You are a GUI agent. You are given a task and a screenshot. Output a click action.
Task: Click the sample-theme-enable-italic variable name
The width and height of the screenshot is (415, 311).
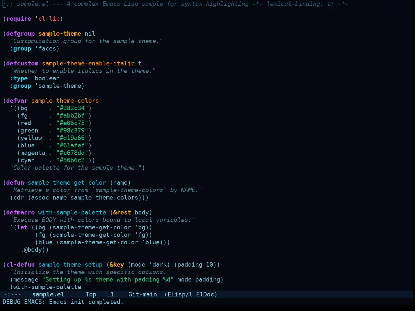tap(88, 63)
